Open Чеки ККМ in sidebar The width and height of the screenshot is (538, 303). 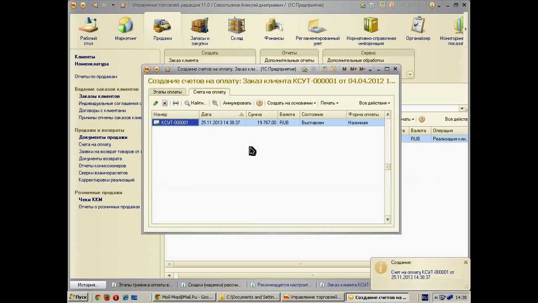tap(90, 199)
